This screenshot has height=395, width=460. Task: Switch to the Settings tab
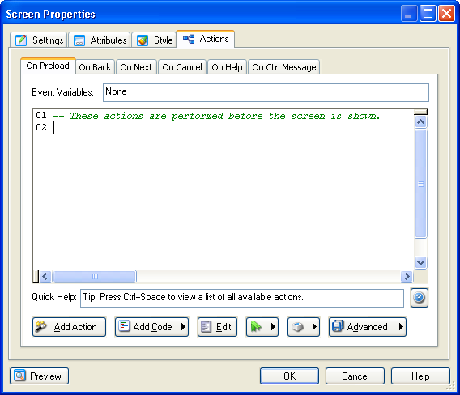pos(39,40)
